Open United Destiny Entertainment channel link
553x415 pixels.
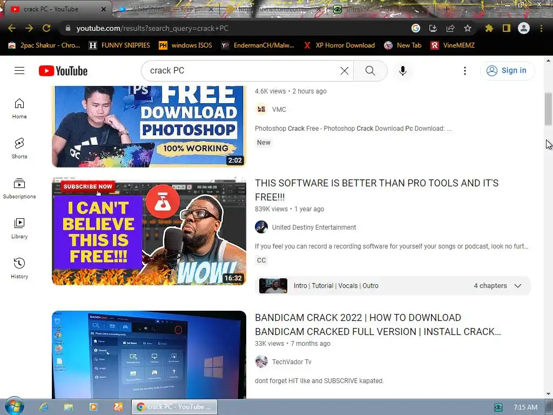pos(314,227)
